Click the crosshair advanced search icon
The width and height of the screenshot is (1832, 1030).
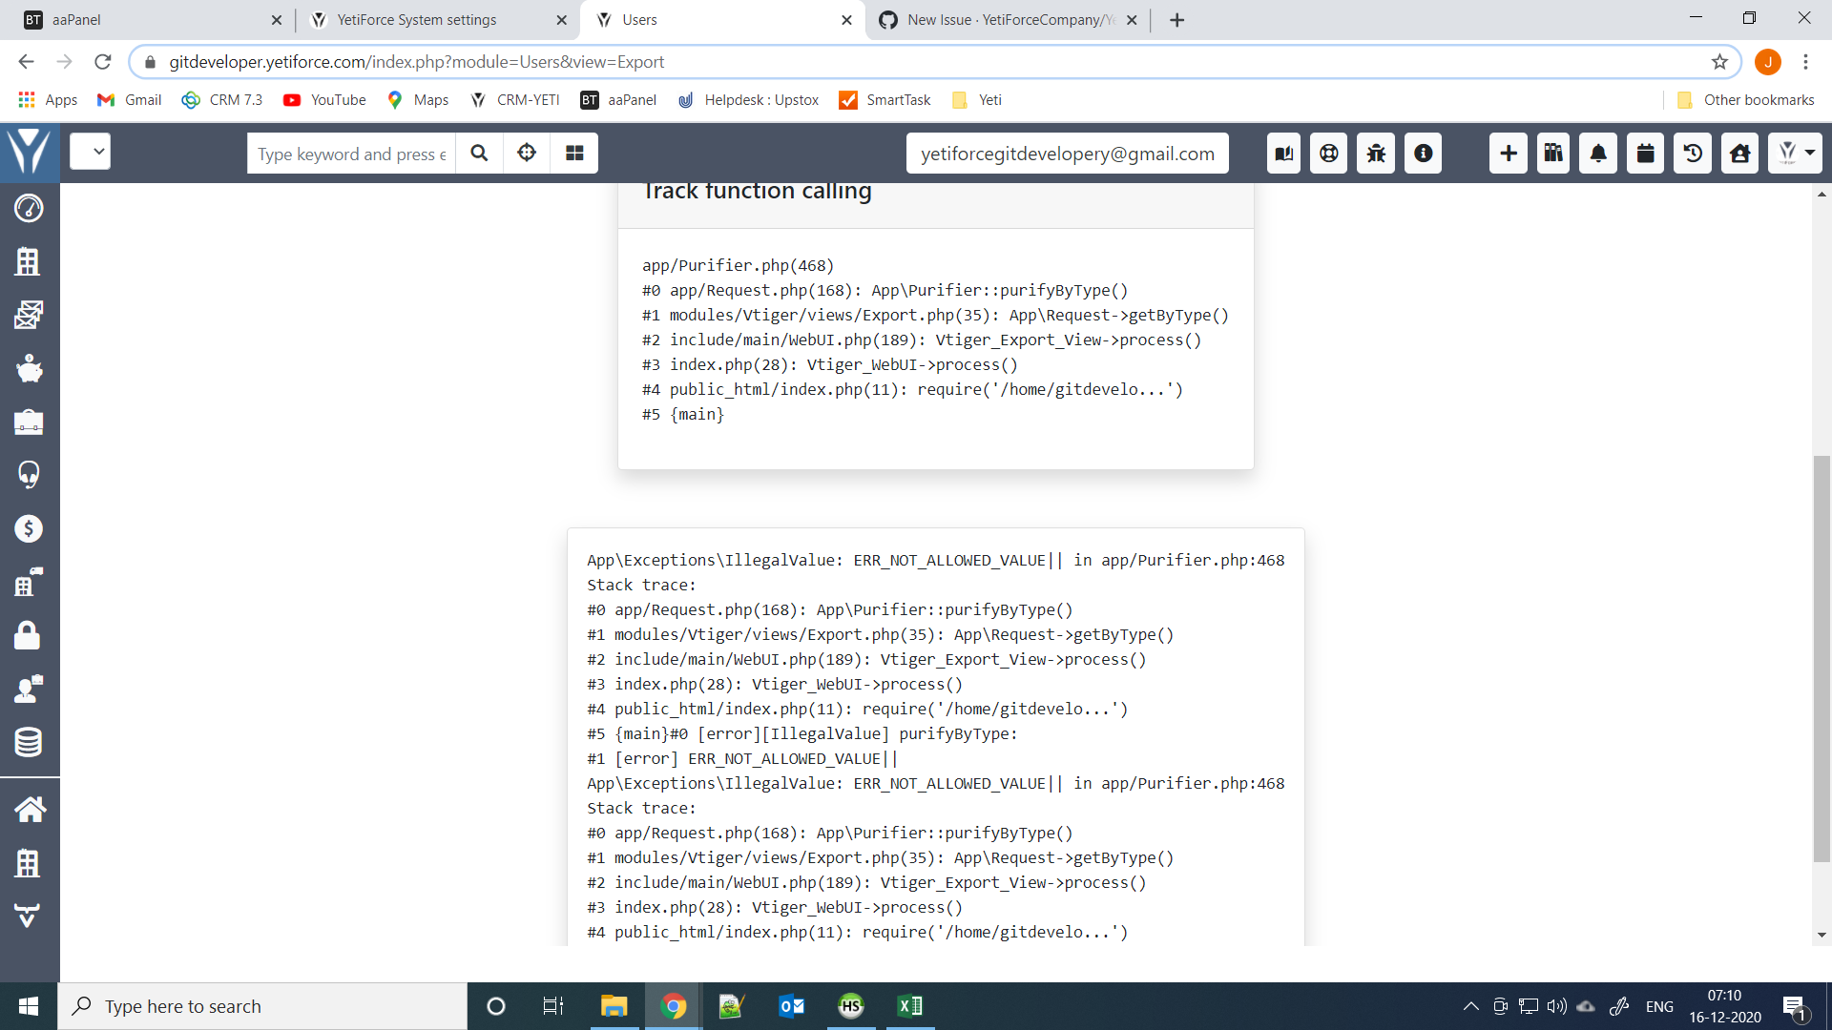click(x=527, y=154)
